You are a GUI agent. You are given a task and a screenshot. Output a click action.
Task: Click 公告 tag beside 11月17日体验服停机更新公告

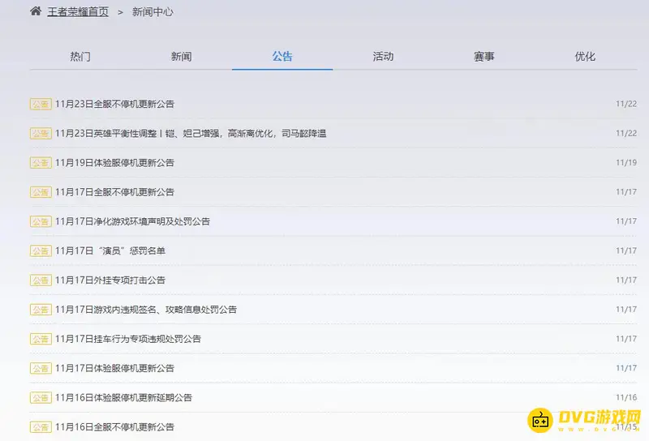[x=41, y=368]
